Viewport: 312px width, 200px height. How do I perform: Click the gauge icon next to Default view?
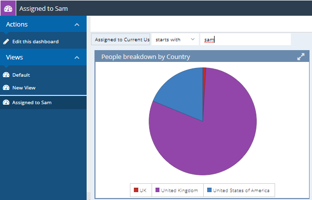click(6, 75)
